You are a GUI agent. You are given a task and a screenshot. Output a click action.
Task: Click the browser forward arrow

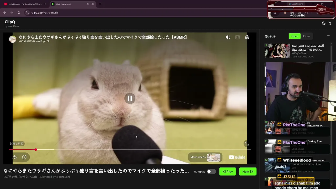click(12, 13)
